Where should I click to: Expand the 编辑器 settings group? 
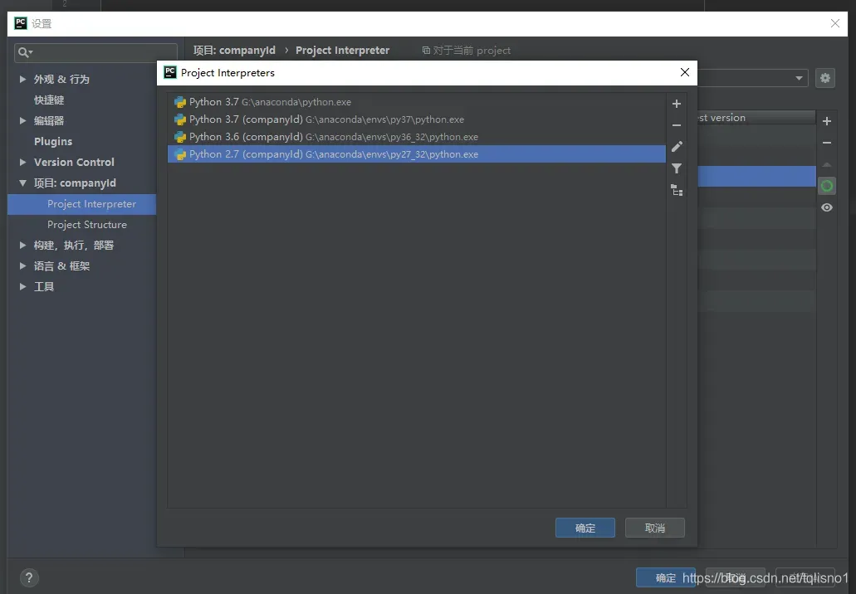(x=22, y=120)
